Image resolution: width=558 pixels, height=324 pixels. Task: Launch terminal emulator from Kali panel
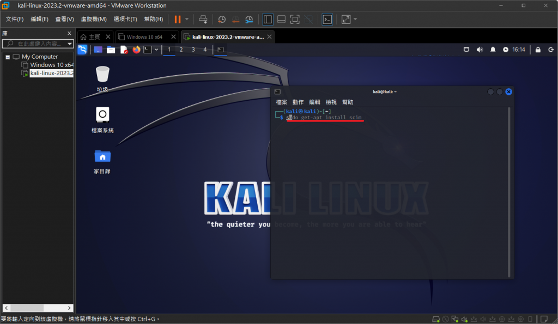148,50
